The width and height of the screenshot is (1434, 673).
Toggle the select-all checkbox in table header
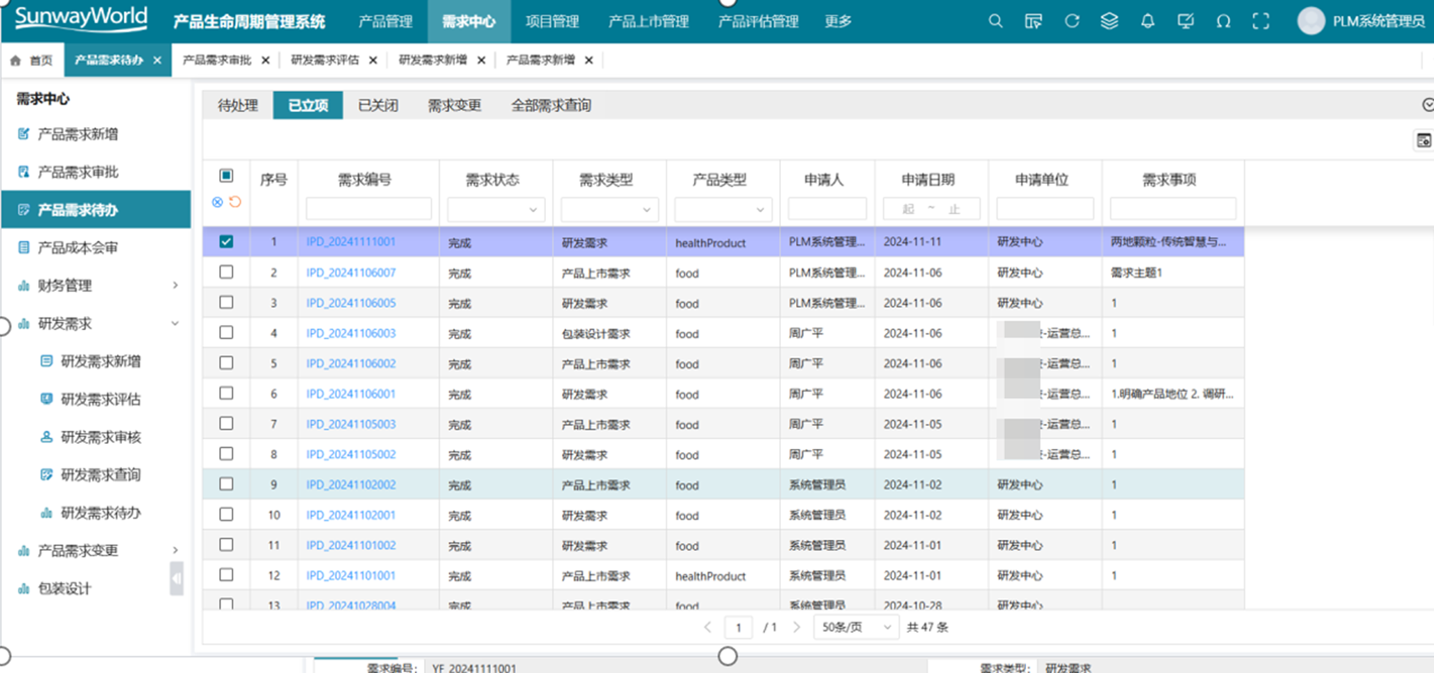point(226,176)
